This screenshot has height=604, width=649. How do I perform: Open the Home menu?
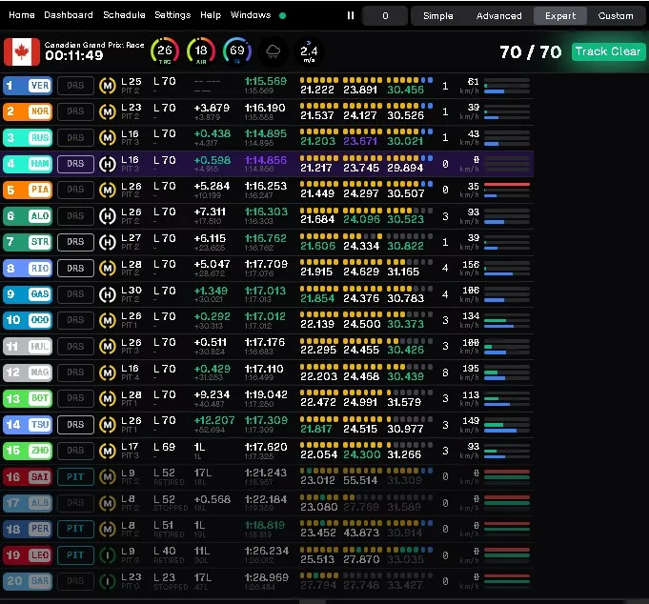coord(22,15)
